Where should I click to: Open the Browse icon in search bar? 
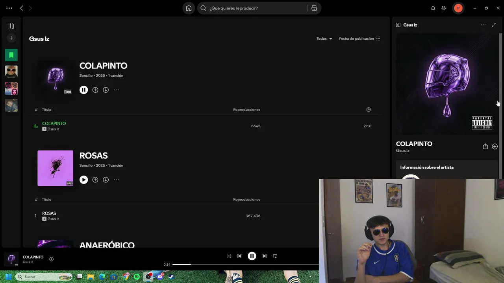(x=314, y=8)
